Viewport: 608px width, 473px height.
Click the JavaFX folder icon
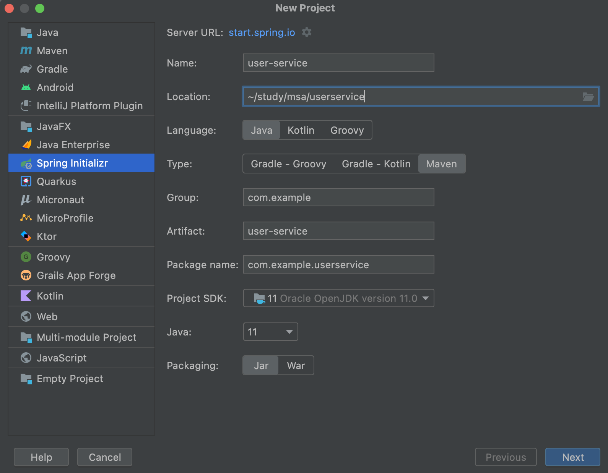(x=26, y=126)
